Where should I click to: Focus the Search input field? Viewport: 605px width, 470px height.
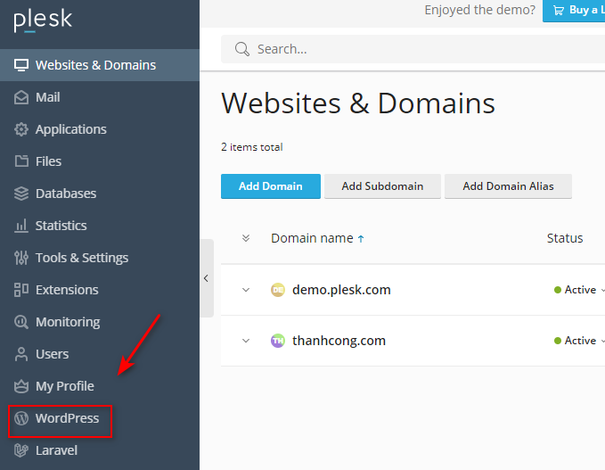point(413,49)
